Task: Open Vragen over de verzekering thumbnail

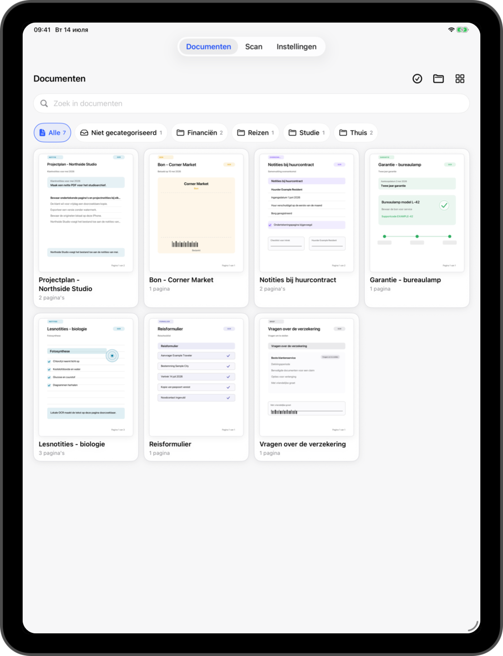Action: [306, 377]
